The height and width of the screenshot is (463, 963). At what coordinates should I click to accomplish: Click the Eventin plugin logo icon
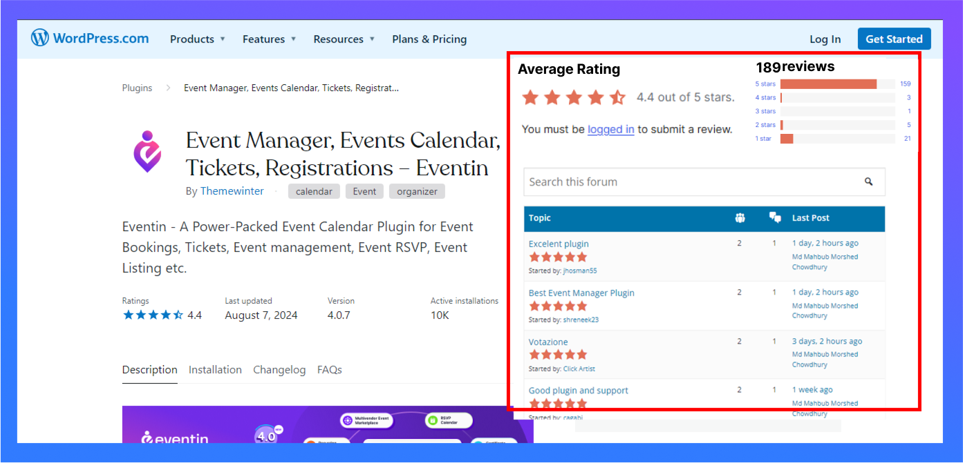click(x=147, y=151)
